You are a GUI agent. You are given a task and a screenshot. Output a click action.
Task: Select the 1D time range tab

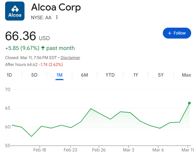coord(9,75)
